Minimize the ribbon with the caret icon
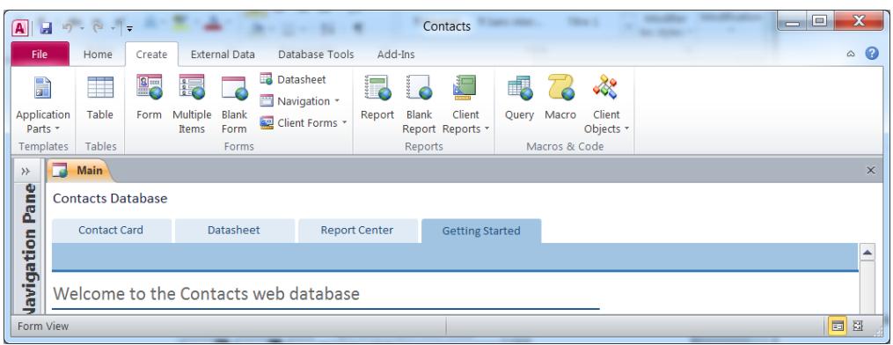Viewport: 893px width, 345px height. (x=851, y=54)
